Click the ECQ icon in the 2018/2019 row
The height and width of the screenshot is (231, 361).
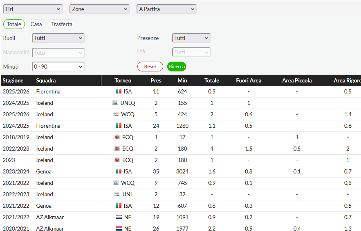click(x=117, y=137)
